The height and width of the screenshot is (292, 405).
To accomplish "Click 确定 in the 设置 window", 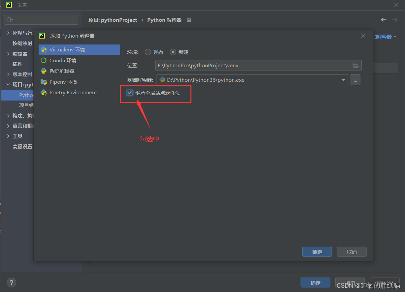I will coord(316,283).
